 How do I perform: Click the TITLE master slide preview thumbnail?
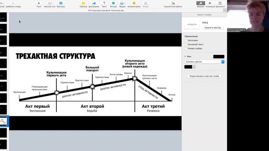[x=192, y=24]
